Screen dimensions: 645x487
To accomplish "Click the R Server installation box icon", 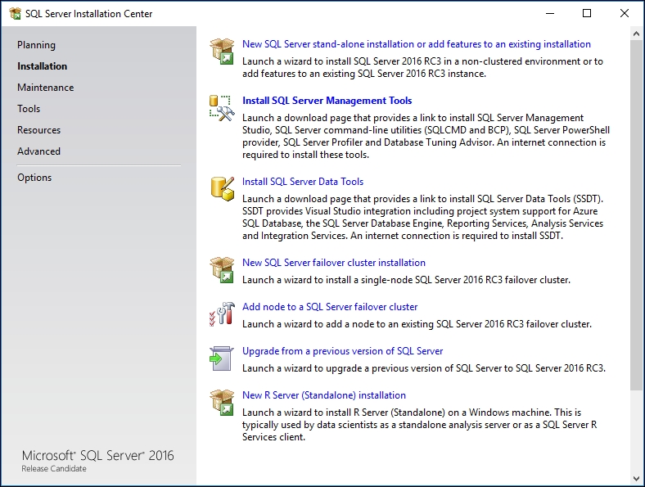I will [x=222, y=402].
